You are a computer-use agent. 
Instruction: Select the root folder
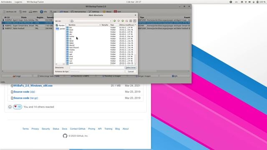(71, 59)
